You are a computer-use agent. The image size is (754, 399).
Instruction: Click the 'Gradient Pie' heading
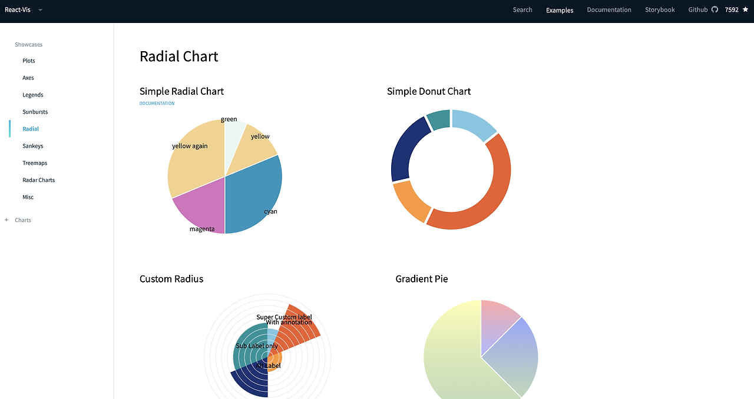422,279
